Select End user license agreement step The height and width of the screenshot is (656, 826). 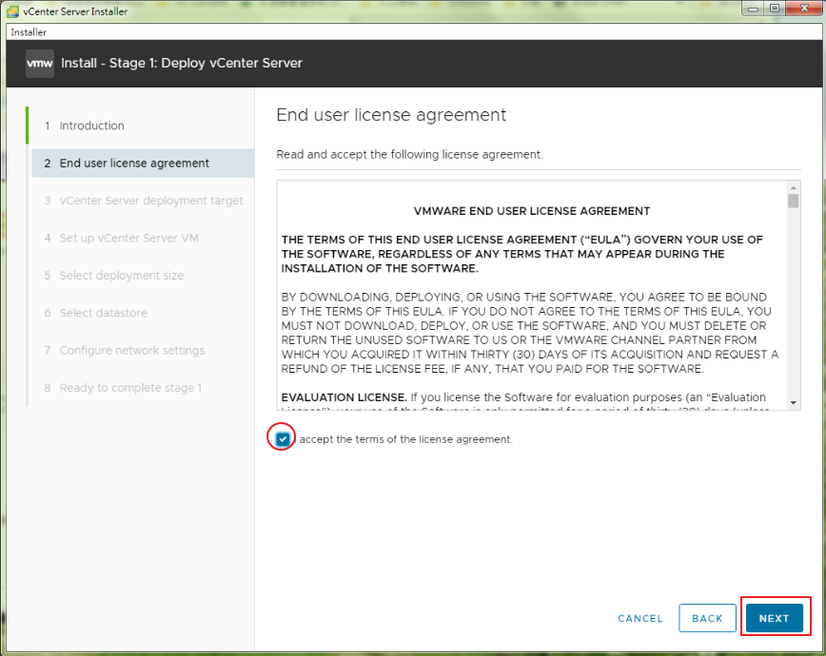tap(143, 164)
